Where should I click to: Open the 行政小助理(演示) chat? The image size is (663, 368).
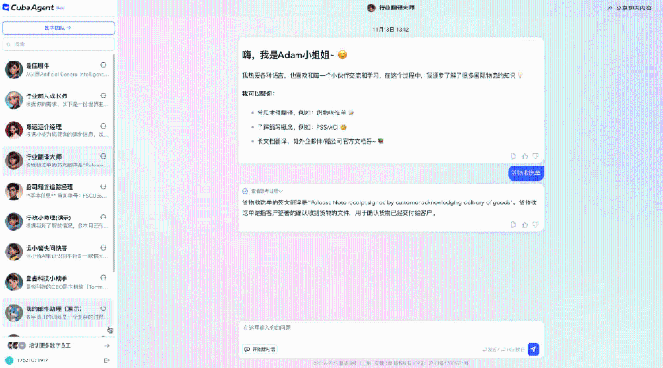58,221
